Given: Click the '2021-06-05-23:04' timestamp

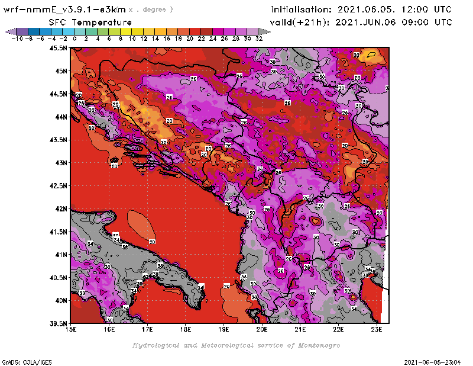Looking at the screenshot, I should [432, 362].
